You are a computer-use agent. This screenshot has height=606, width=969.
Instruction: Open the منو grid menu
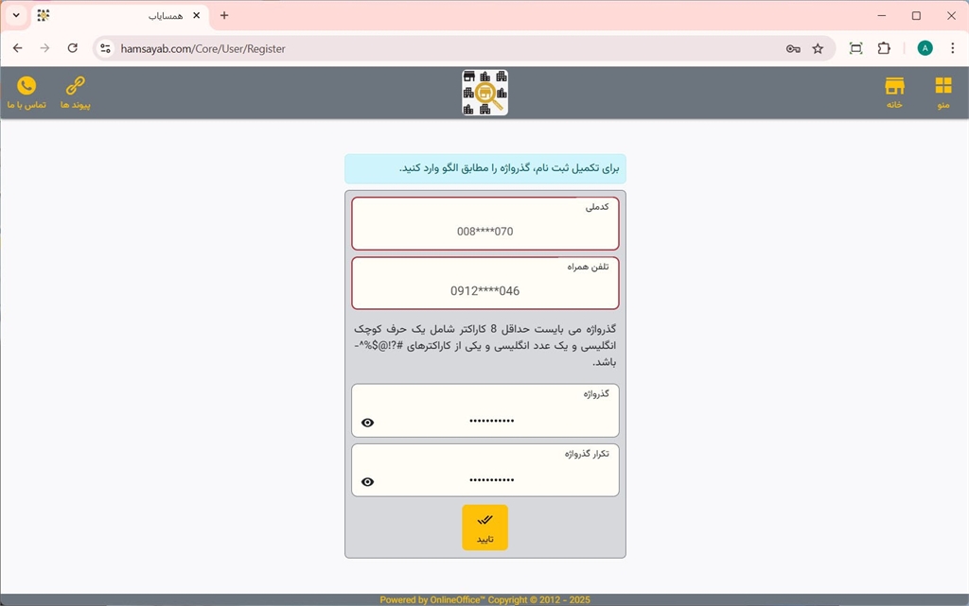pos(943,93)
